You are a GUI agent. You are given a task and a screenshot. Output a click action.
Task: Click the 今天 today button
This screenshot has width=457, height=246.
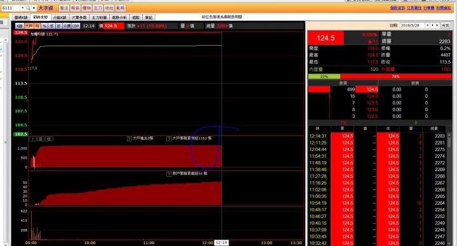pos(446,25)
